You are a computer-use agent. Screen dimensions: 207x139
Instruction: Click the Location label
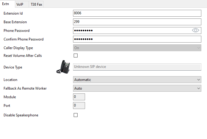tap(10, 80)
